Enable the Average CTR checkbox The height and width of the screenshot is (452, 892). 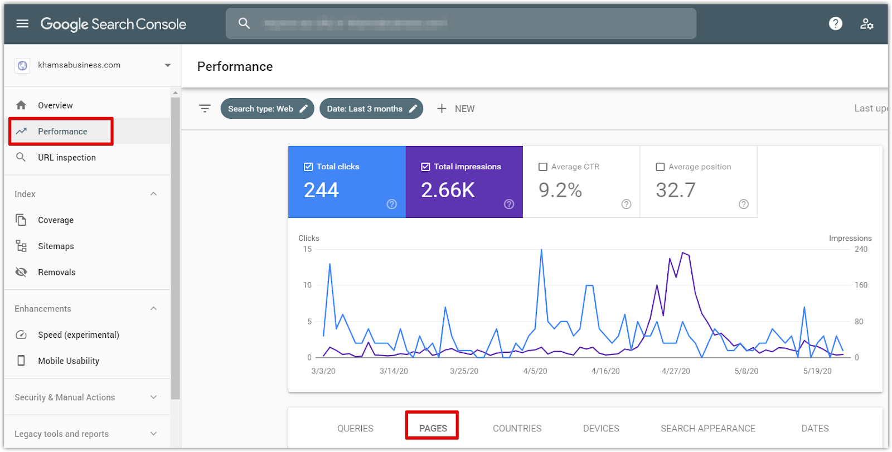pos(543,167)
